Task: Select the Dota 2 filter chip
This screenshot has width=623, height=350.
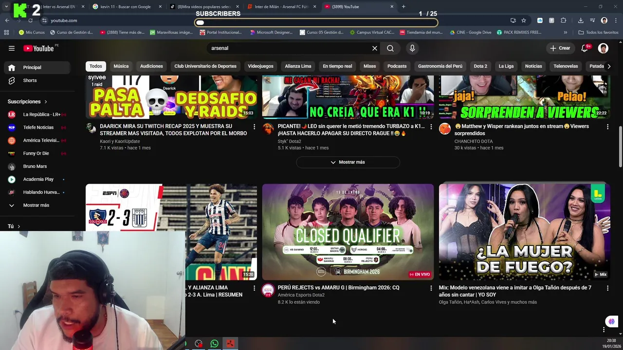Action: 480,66
